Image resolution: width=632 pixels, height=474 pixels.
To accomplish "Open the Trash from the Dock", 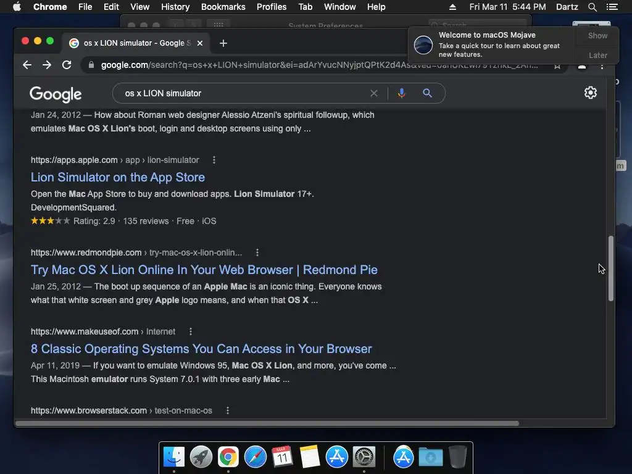I will 458,457.
